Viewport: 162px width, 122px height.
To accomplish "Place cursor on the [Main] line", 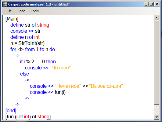I will pos(12,19).
